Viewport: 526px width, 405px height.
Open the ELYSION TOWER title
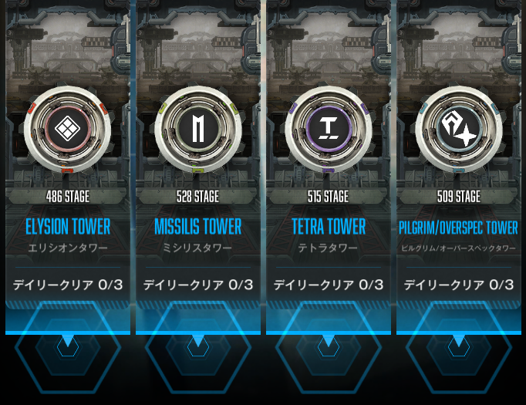[x=68, y=227]
